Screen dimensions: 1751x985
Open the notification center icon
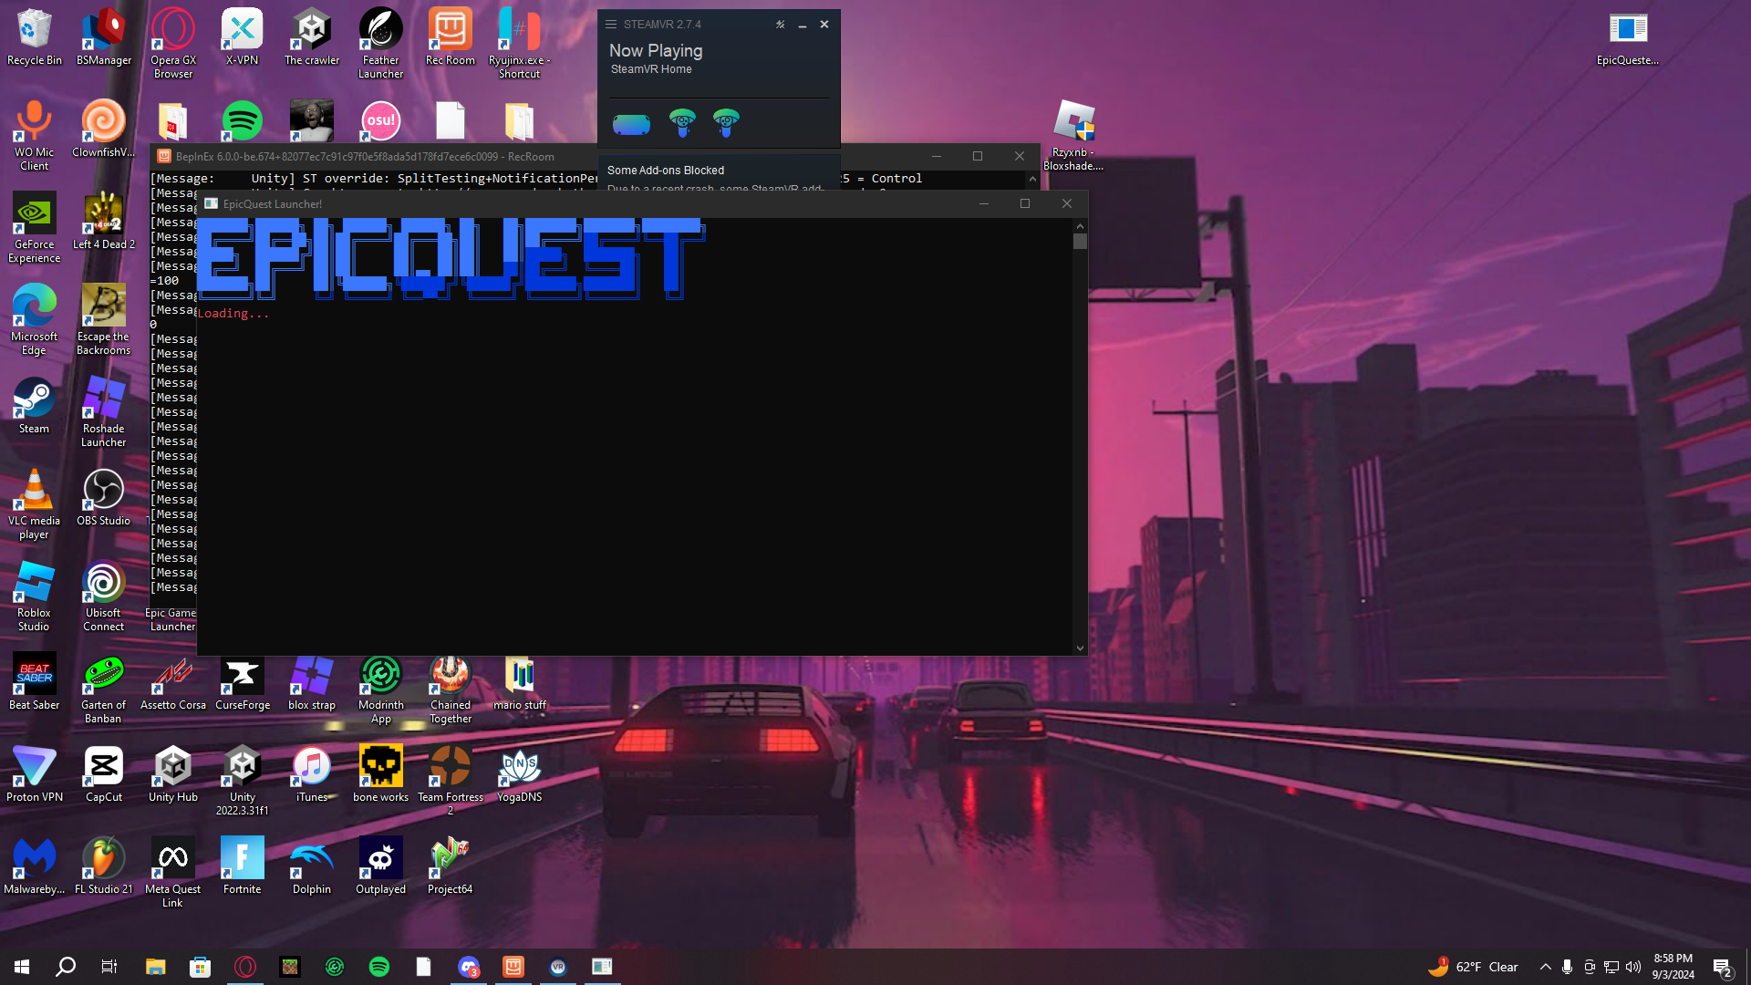[1722, 967]
